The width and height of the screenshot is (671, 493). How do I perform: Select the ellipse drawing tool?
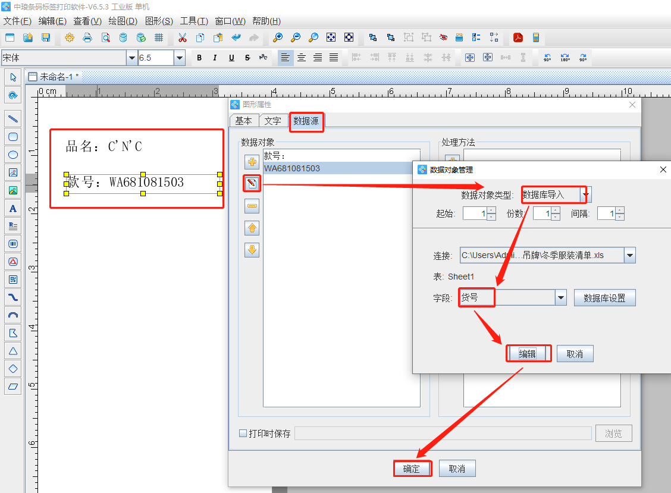tap(13, 155)
